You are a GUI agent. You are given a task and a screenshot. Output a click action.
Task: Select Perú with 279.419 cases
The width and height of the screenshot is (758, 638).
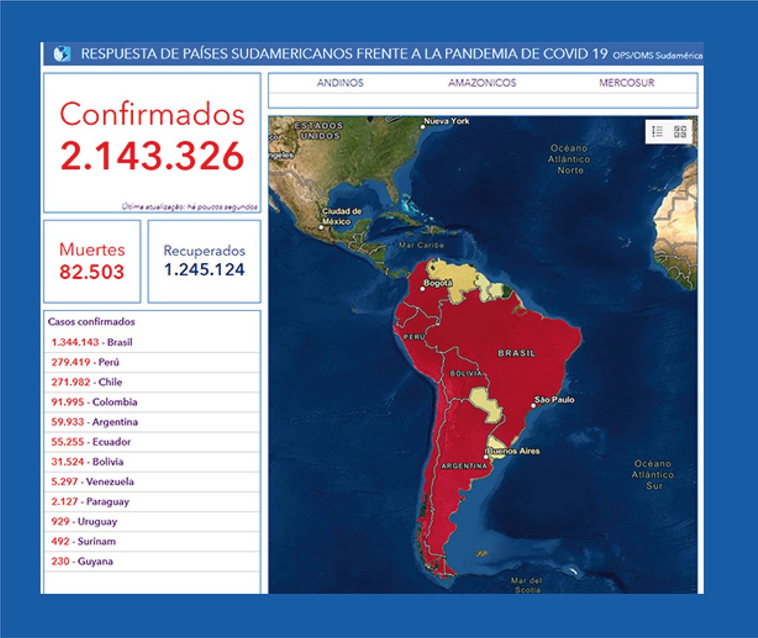click(x=85, y=362)
